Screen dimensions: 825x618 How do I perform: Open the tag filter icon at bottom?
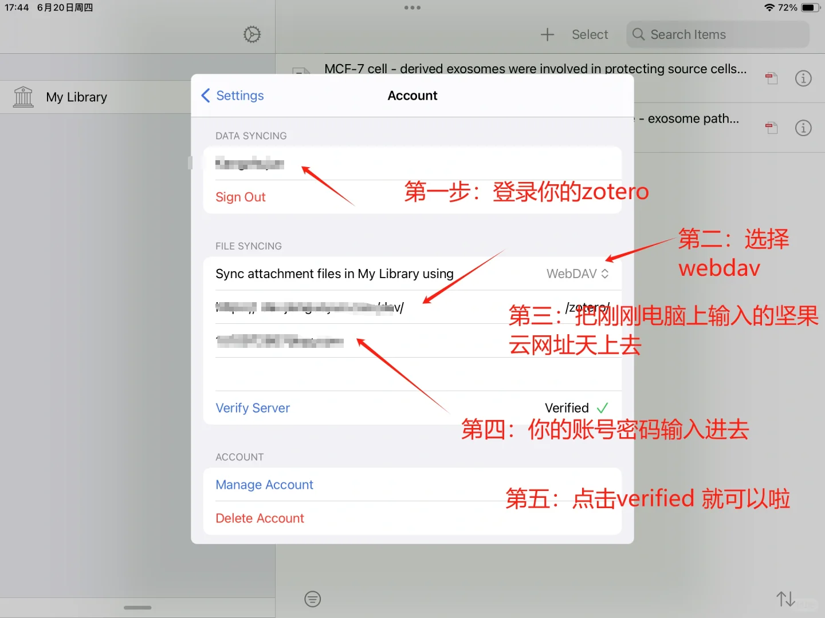click(313, 599)
